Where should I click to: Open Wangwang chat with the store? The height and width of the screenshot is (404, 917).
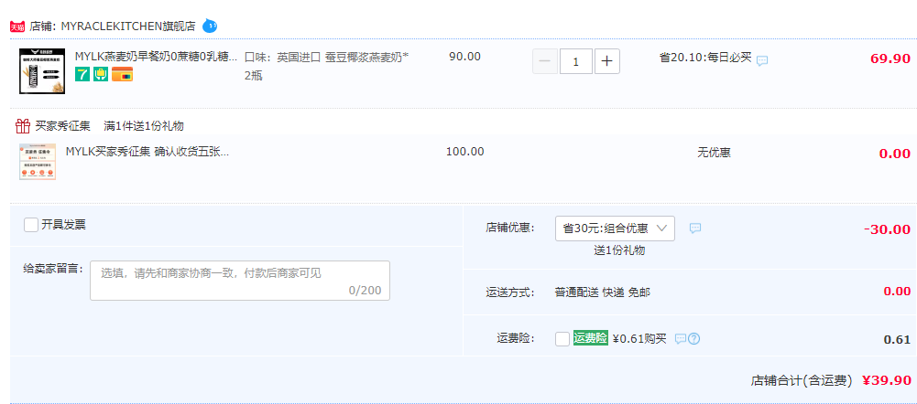pos(210,26)
